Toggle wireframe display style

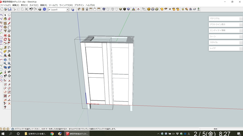[112, 9]
